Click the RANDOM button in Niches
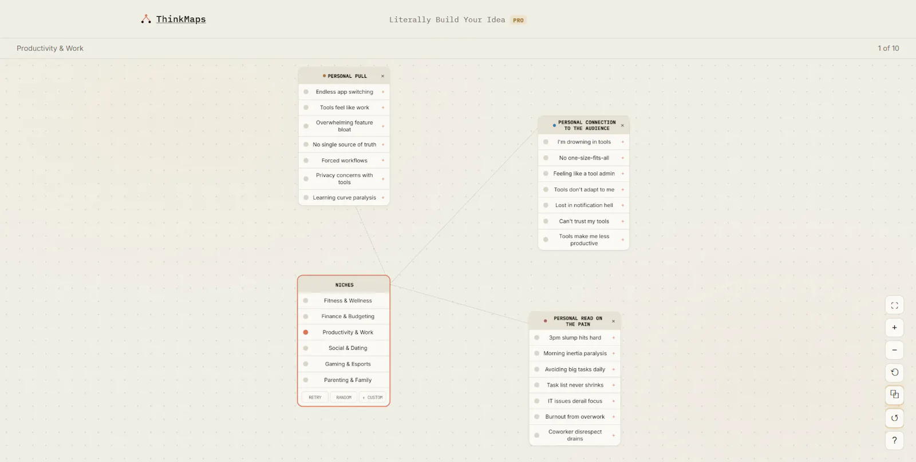Image resolution: width=916 pixels, height=462 pixels. click(x=344, y=397)
